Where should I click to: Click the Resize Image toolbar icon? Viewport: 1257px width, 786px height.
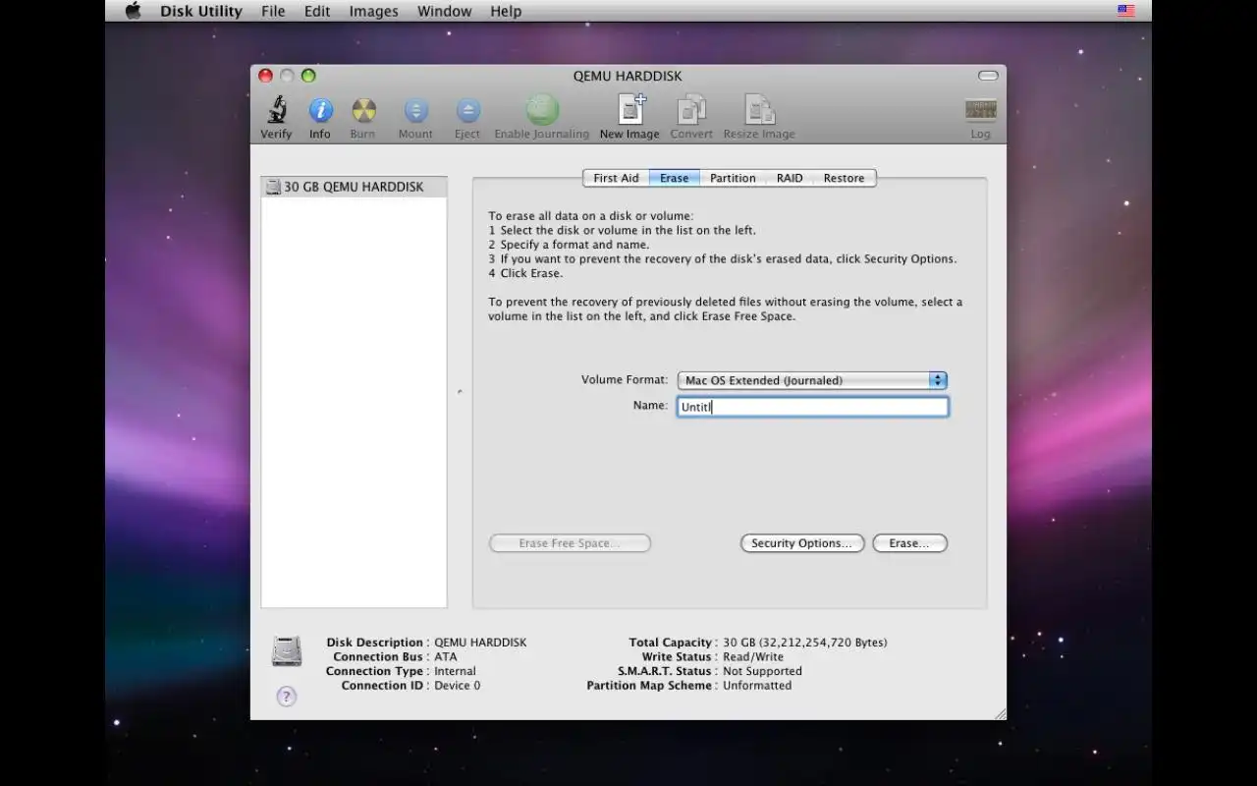point(759,110)
